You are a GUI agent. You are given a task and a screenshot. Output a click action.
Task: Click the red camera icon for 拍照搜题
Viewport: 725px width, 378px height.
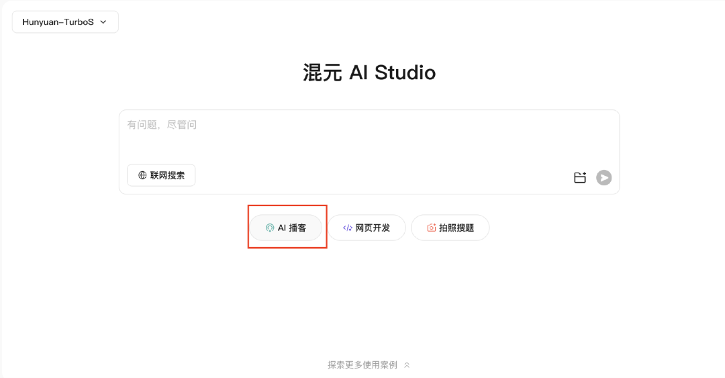click(x=432, y=228)
